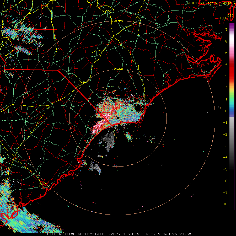Click the "2" value on the color scale
236x236 pixels.
(x=226, y=88)
